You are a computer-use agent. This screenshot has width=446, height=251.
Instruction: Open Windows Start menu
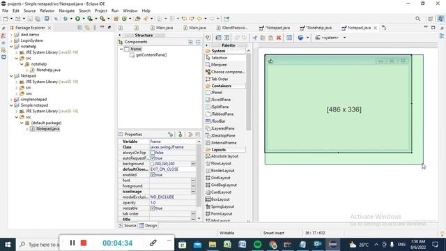(x=8, y=245)
